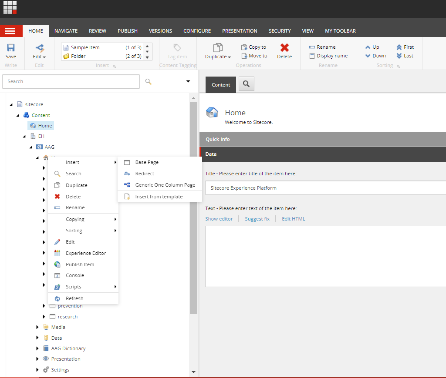Expand the Data tree node
This screenshot has width=446, height=378.
(37, 338)
